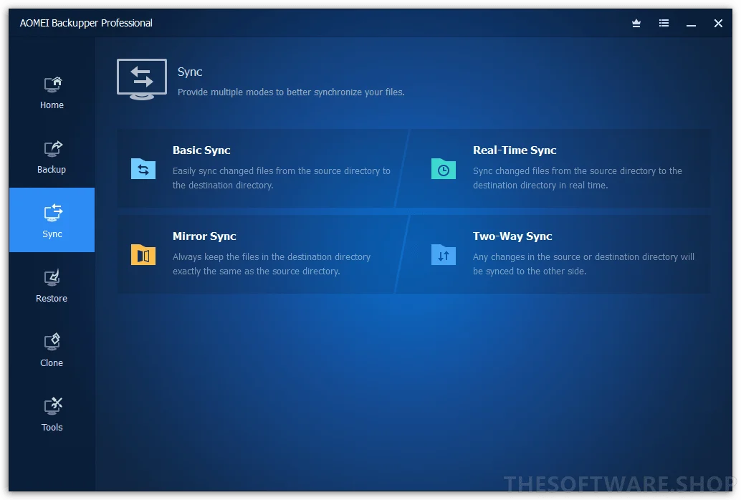Click the 'AOMEI Backupper Professional' title text
This screenshot has width=741, height=500.
(86, 23)
